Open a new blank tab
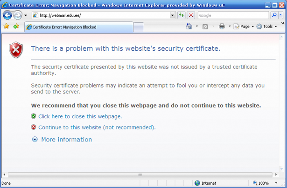Screen dimensions: 287x188 tap(139, 27)
